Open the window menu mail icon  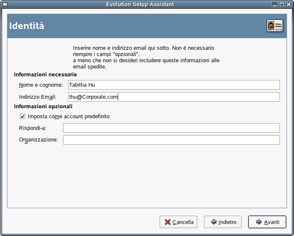tap(5, 4)
